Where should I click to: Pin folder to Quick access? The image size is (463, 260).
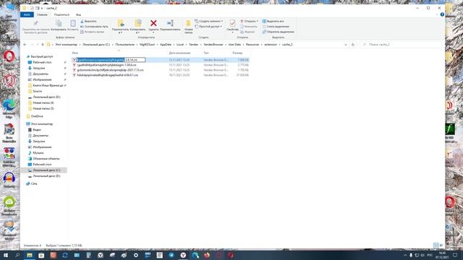[x=35, y=27]
